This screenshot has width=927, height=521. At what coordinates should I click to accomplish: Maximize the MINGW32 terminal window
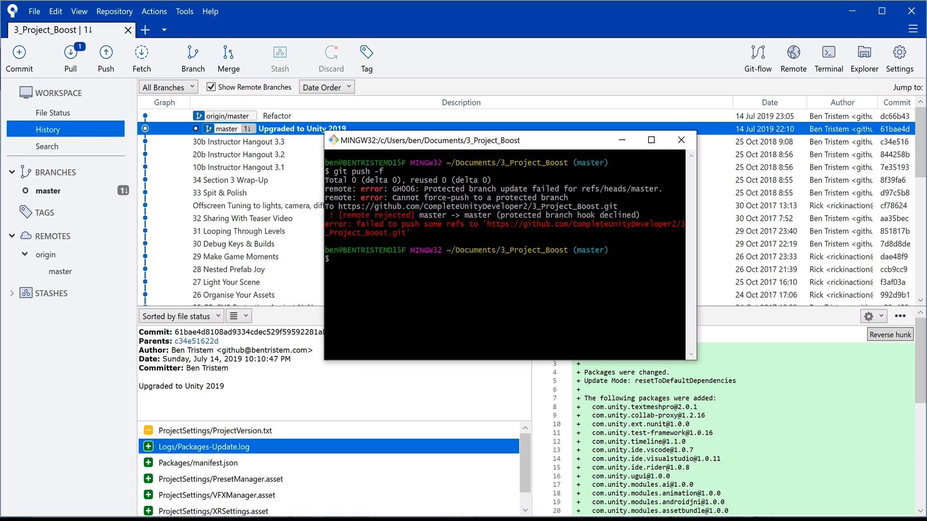pos(651,140)
